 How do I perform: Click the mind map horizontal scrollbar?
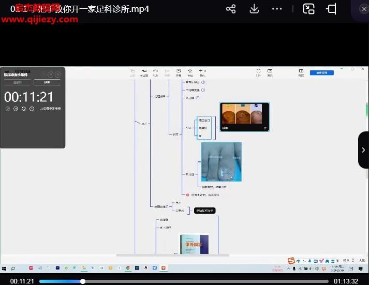[x=172, y=255]
